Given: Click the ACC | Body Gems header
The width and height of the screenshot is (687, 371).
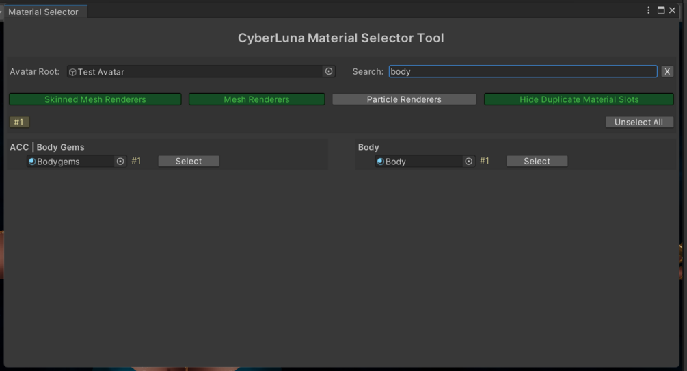Looking at the screenshot, I should (47, 147).
